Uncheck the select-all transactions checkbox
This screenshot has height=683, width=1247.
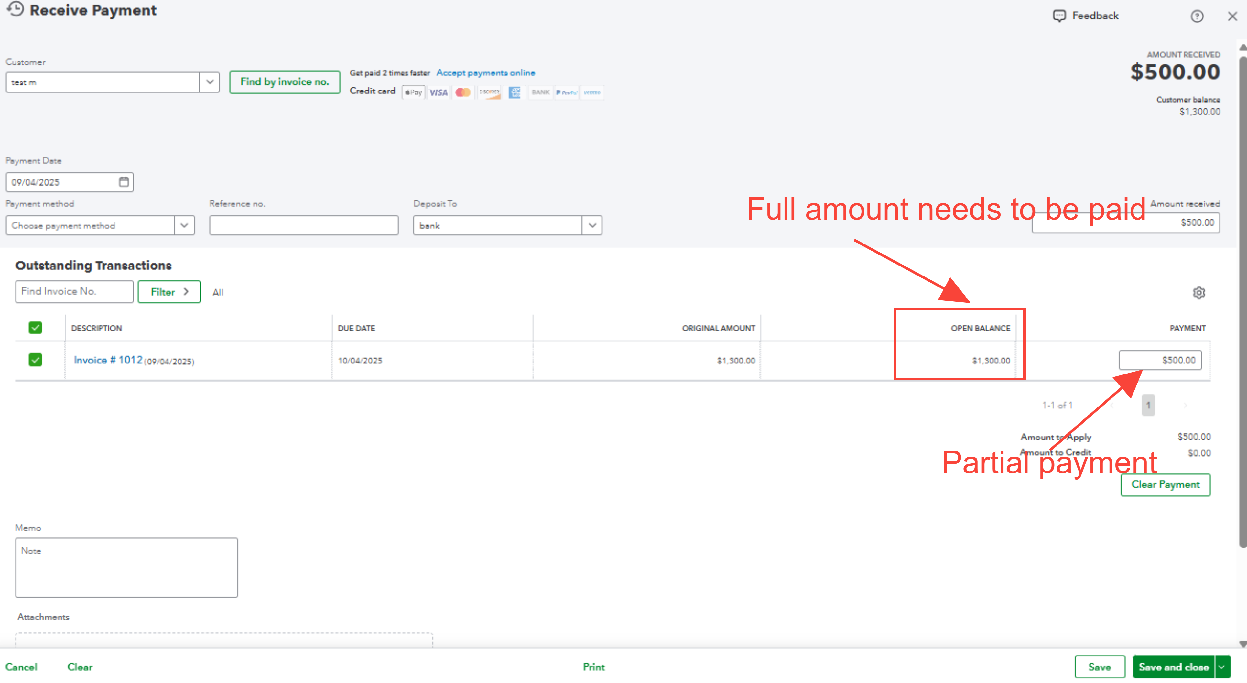[x=35, y=328]
